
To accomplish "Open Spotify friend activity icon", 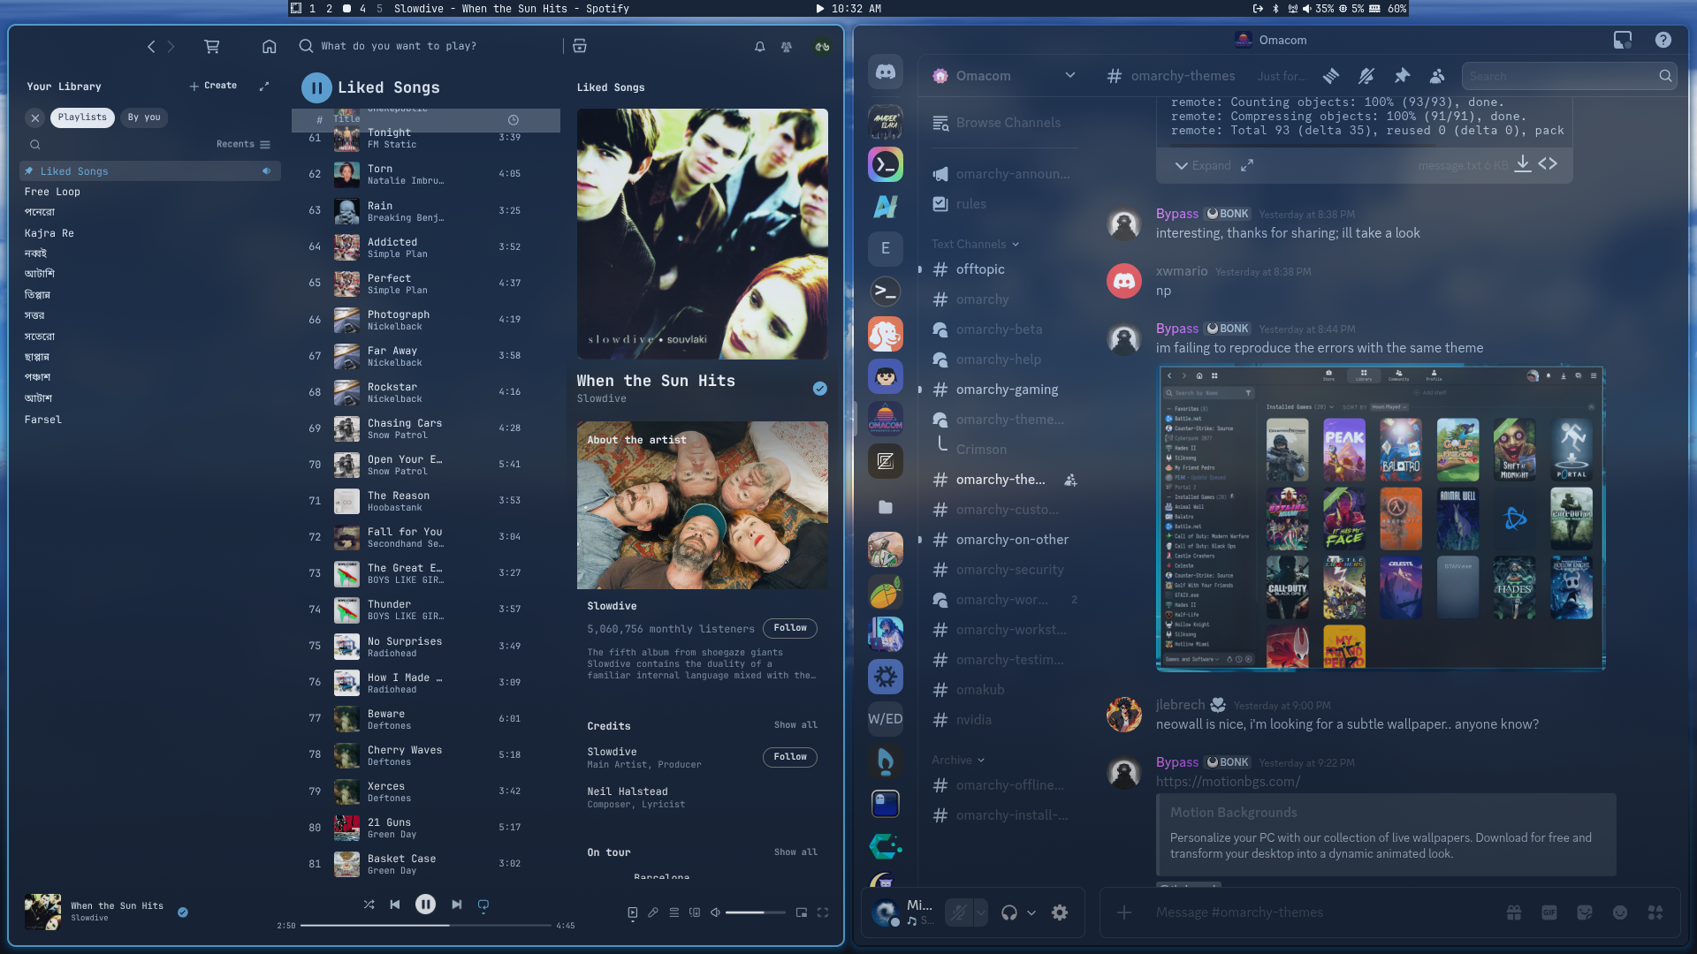I will click(x=787, y=47).
